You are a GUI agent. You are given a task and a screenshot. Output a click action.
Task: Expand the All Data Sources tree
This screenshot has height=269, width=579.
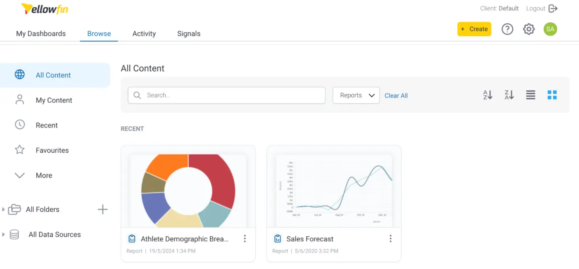click(x=4, y=234)
